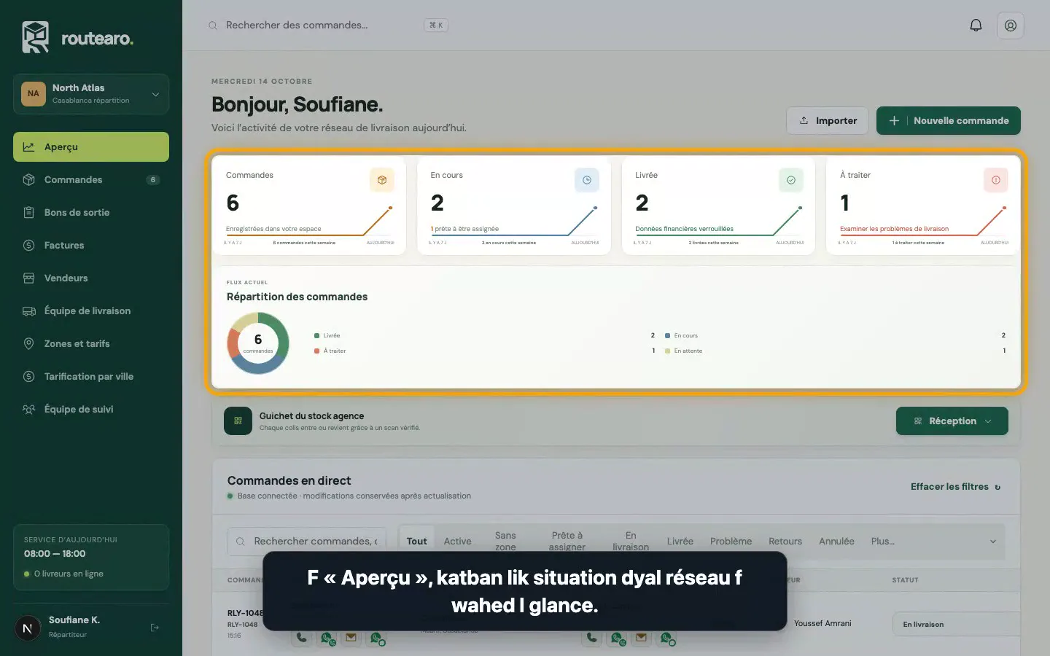This screenshot has width=1050, height=656.
Task: Click the checkmark icon on the Livrée card
Action: (x=791, y=180)
